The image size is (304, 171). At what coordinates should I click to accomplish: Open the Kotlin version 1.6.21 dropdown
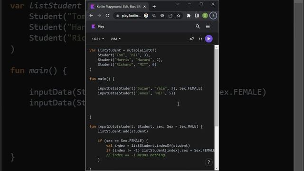[x=98, y=39]
